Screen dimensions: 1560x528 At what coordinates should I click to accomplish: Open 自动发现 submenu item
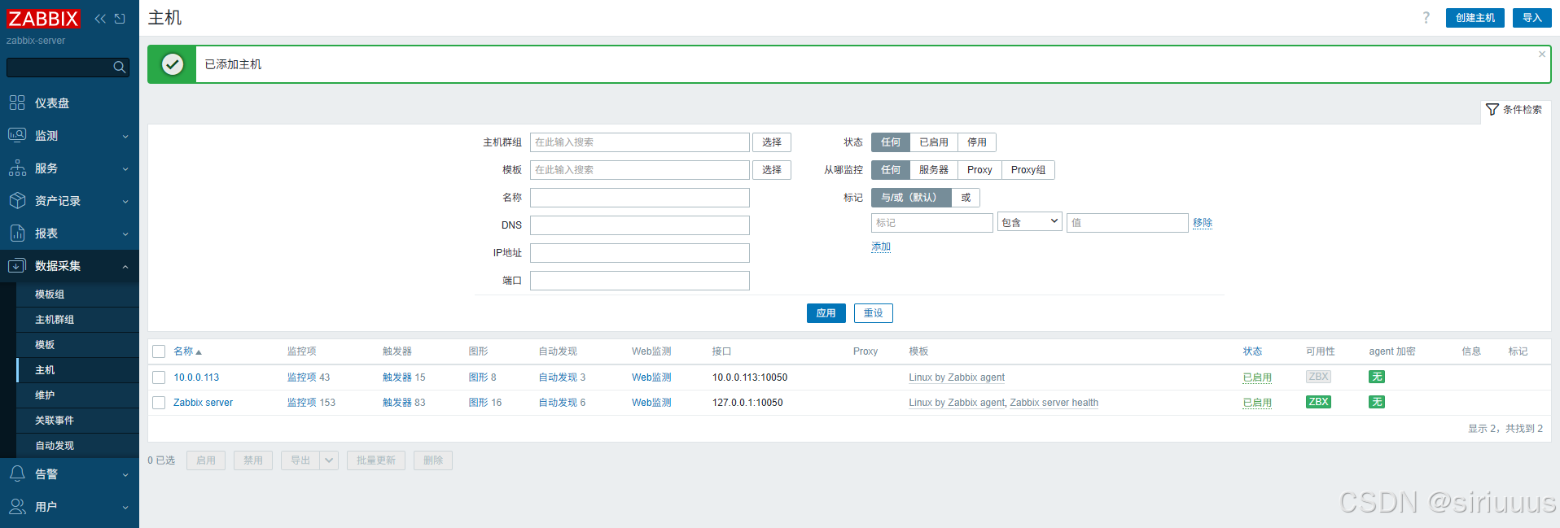point(77,446)
